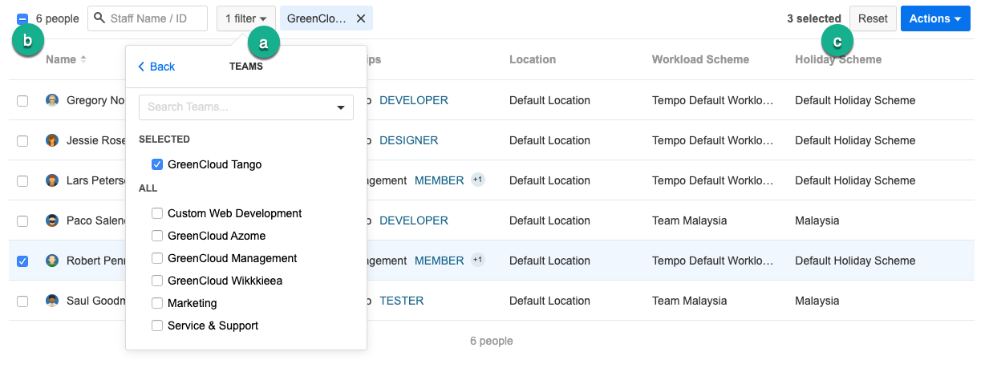The height and width of the screenshot is (380, 985).
Task: Click the Workload Scheme column header
Action: pyautogui.click(x=700, y=59)
